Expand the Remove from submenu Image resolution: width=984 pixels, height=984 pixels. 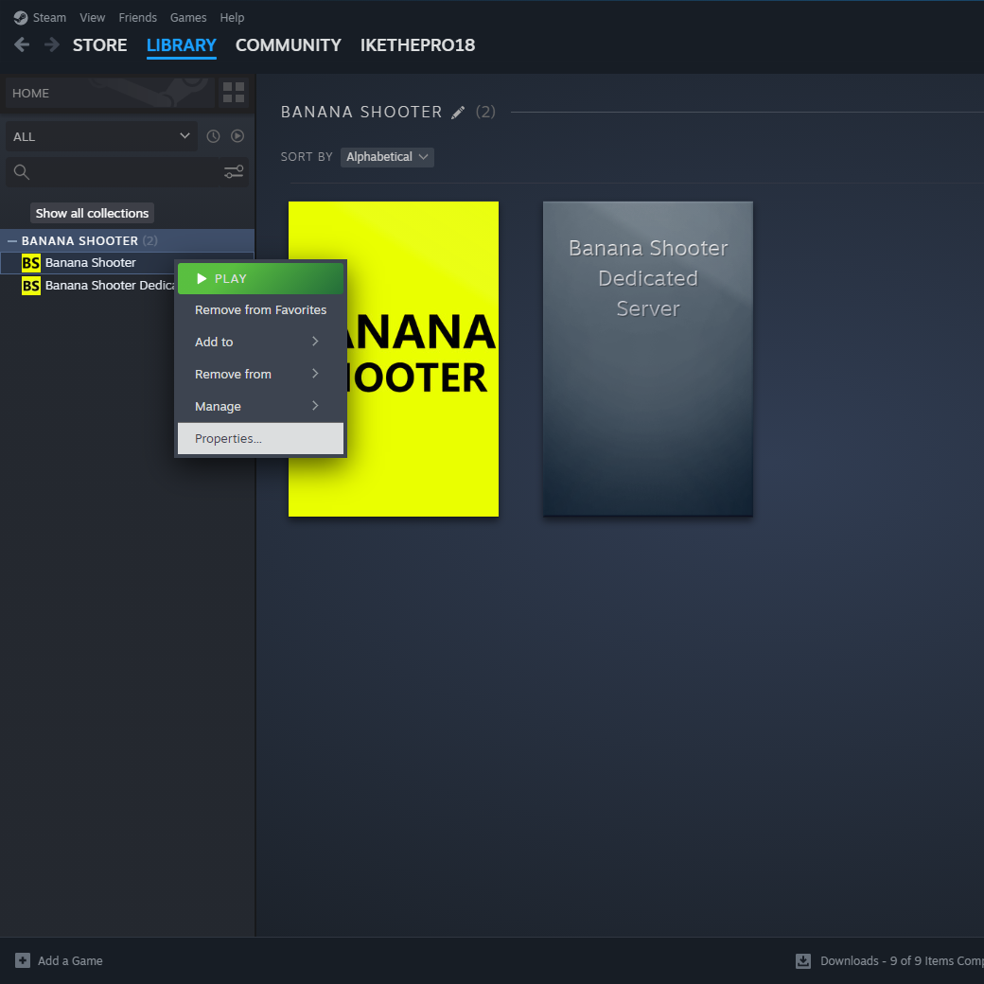(x=260, y=374)
